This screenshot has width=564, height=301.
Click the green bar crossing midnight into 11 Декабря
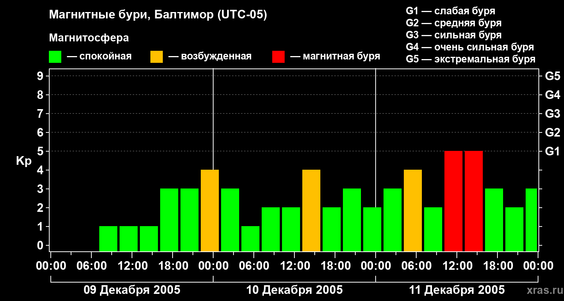click(x=372, y=230)
